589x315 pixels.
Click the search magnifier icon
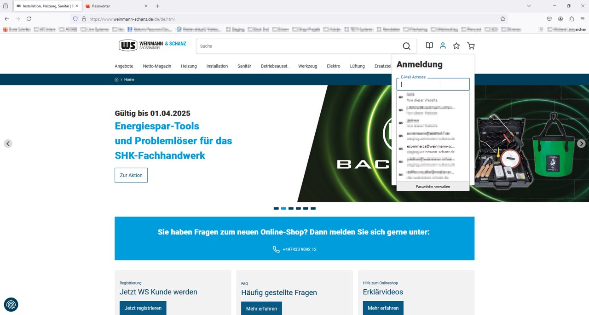coord(406,46)
